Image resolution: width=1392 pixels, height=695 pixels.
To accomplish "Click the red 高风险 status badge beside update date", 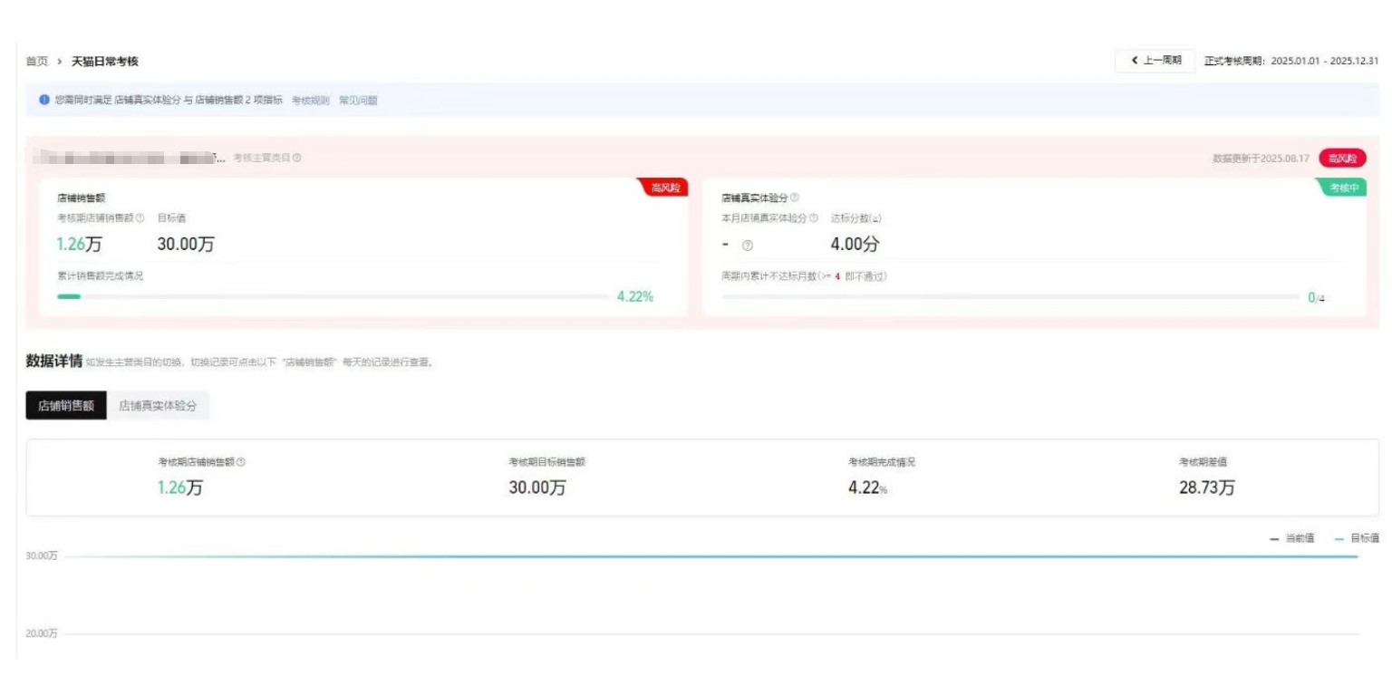I will click(1342, 159).
